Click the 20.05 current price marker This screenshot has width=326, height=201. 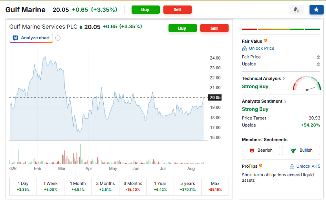click(x=215, y=98)
